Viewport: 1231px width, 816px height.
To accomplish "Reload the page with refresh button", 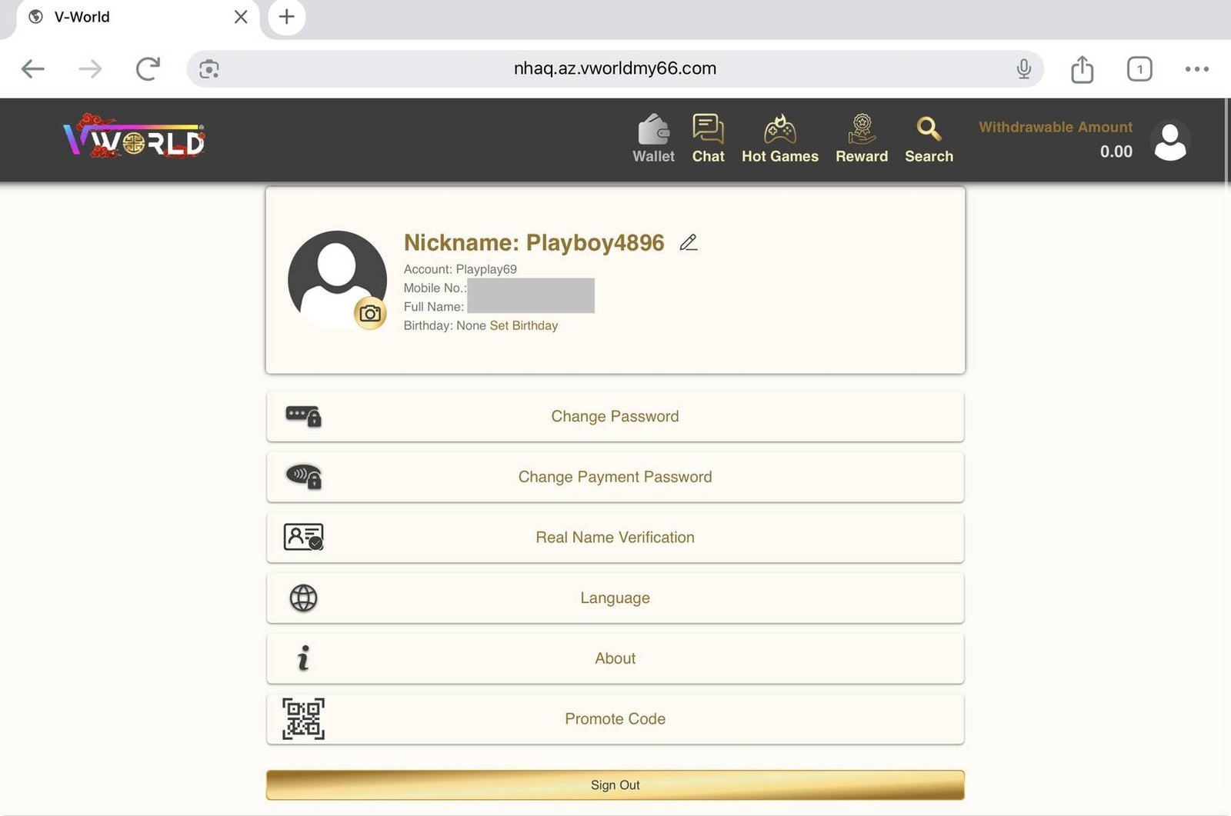I will point(148,69).
